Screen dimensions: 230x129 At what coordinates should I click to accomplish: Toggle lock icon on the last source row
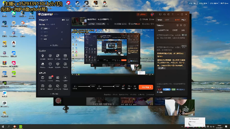point(62,39)
